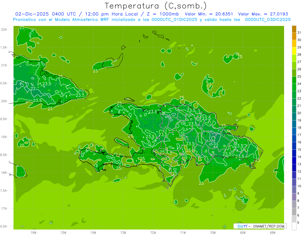Screen dimensions: 306x236
Task: Click the '21N' latitude axis label
Action: coord(4,65)
